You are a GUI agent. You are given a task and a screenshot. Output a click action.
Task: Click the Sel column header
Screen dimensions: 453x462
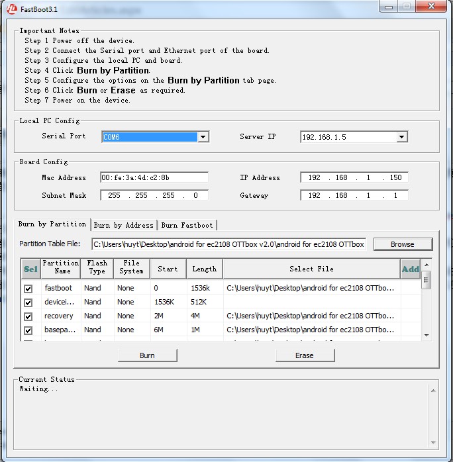(30, 269)
